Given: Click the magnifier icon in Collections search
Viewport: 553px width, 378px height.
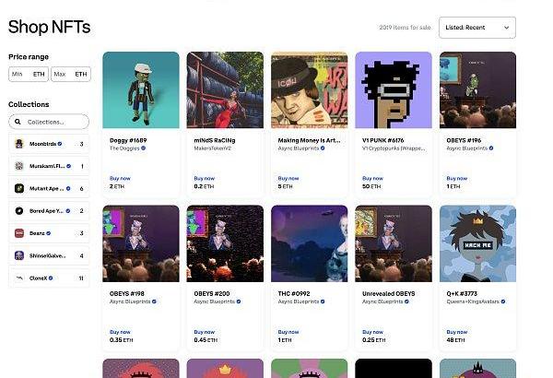Looking at the screenshot, I should pos(18,122).
